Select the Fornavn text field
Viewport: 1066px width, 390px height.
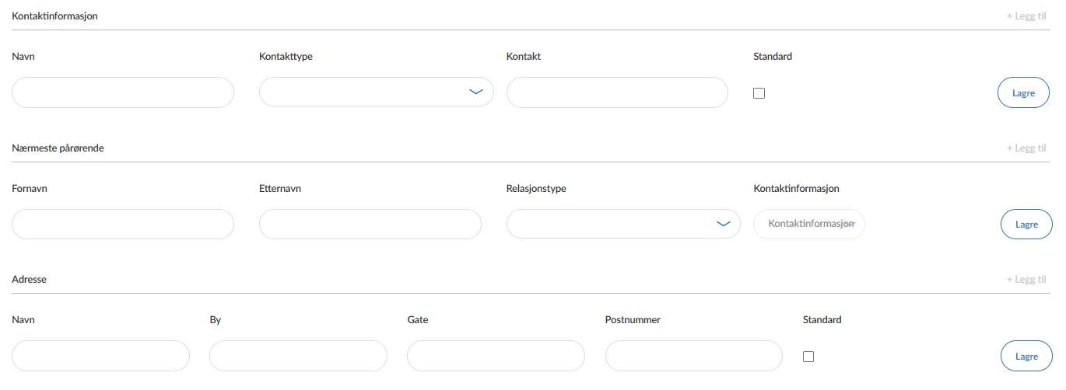pos(123,224)
